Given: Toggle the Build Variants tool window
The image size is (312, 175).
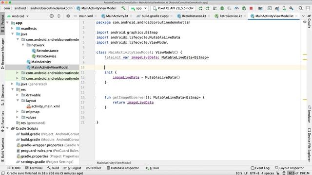Looking at the screenshot, I should [2, 150].
